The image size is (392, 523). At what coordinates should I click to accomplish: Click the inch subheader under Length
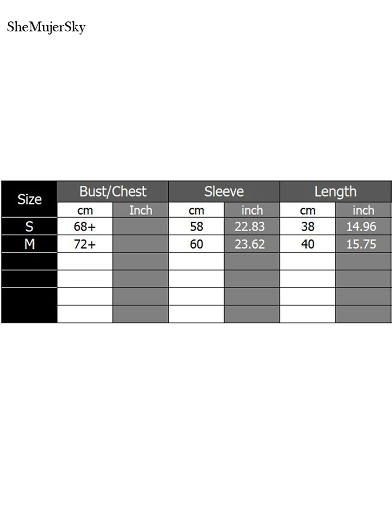pyautogui.click(x=363, y=210)
